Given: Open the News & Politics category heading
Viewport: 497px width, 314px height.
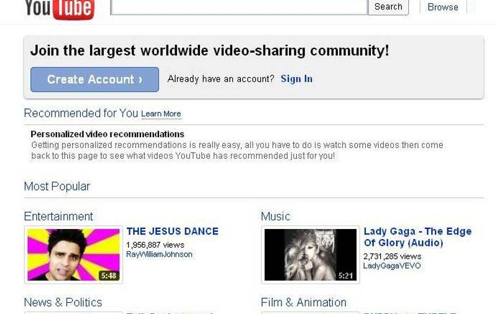Looking at the screenshot, I should click(63, 303).
